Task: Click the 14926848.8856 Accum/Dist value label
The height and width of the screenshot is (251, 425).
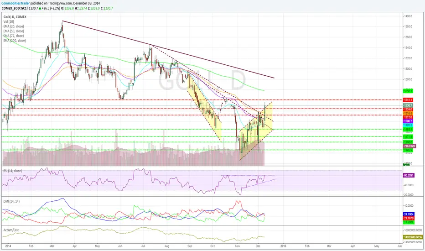Action: [x=413, y=237]
